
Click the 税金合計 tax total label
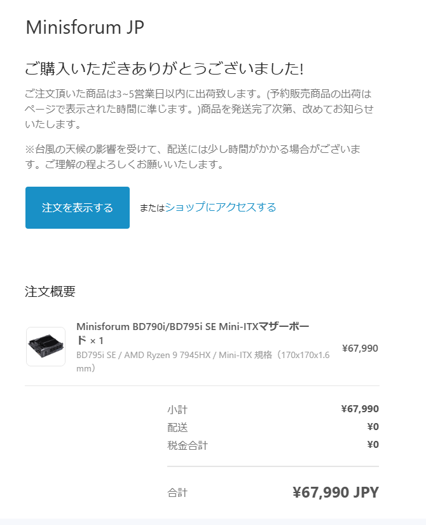(188, 445)
